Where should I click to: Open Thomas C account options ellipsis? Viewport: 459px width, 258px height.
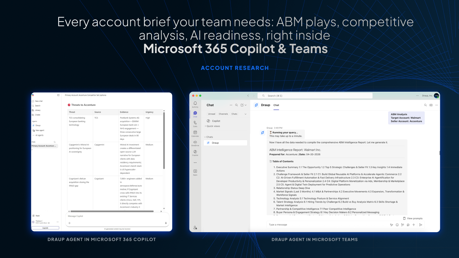tap(57, 222)
